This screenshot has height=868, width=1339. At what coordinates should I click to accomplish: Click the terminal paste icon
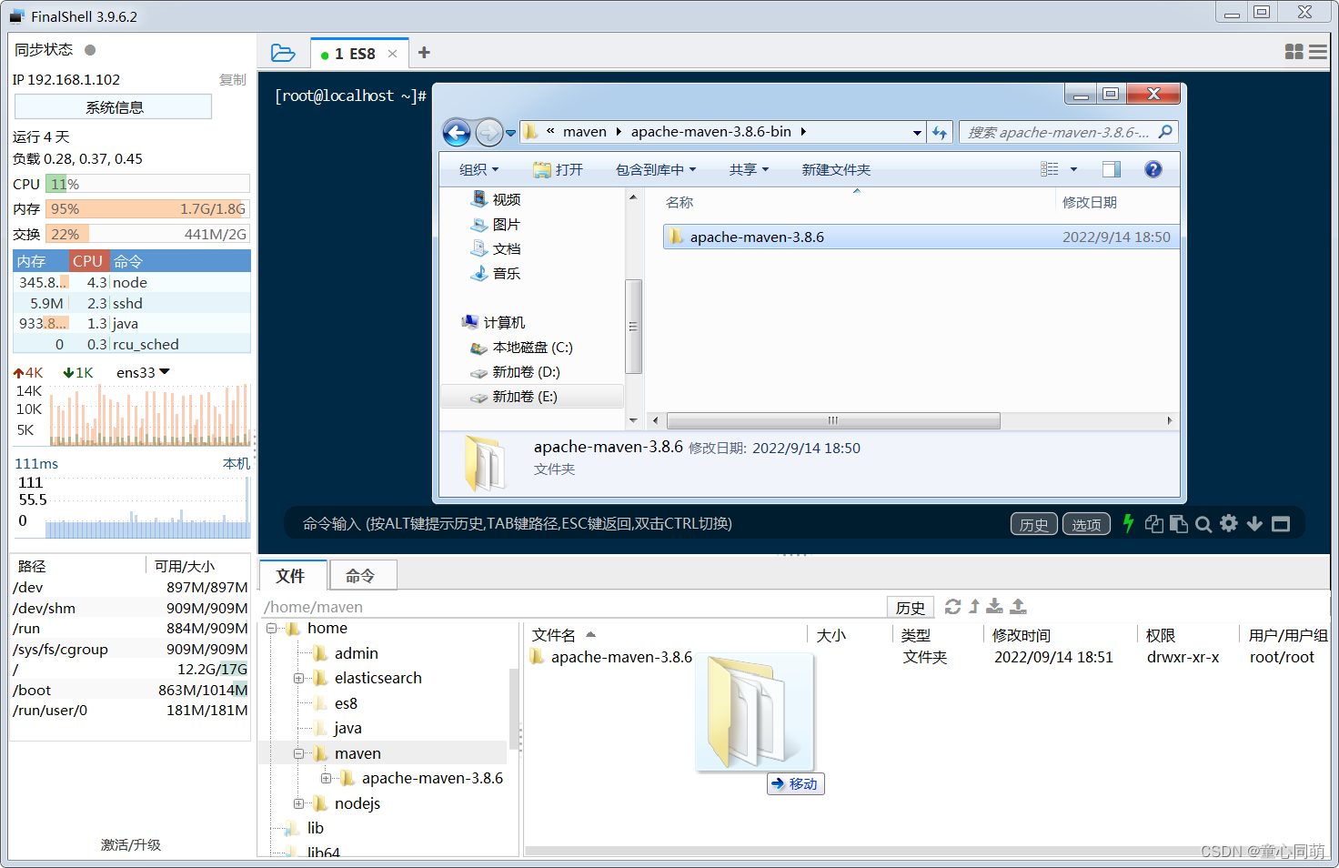click(x=1179, y=523)
